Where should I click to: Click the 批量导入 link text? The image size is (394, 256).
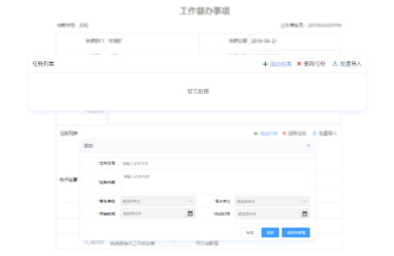(351, 64)
